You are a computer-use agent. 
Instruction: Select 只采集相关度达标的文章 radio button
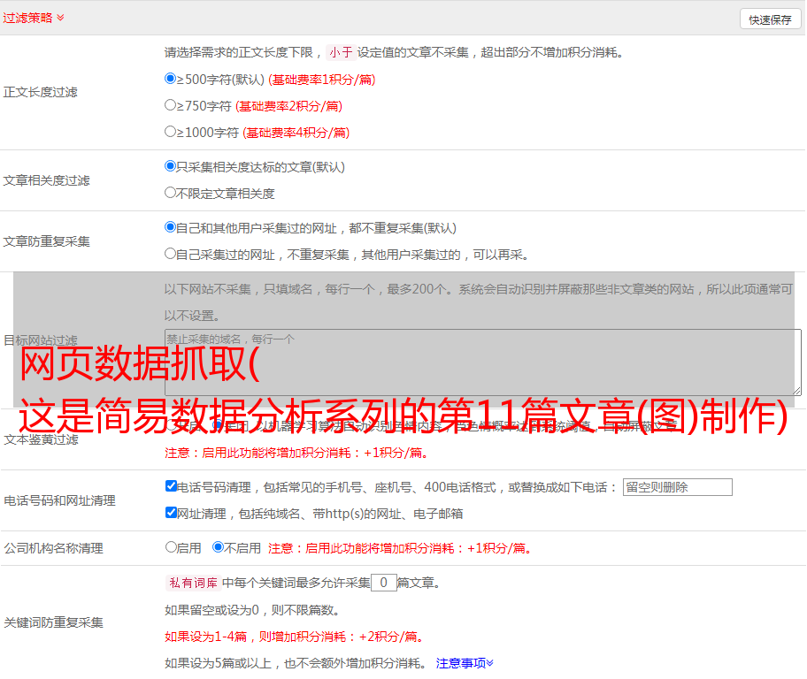[171, 166]
